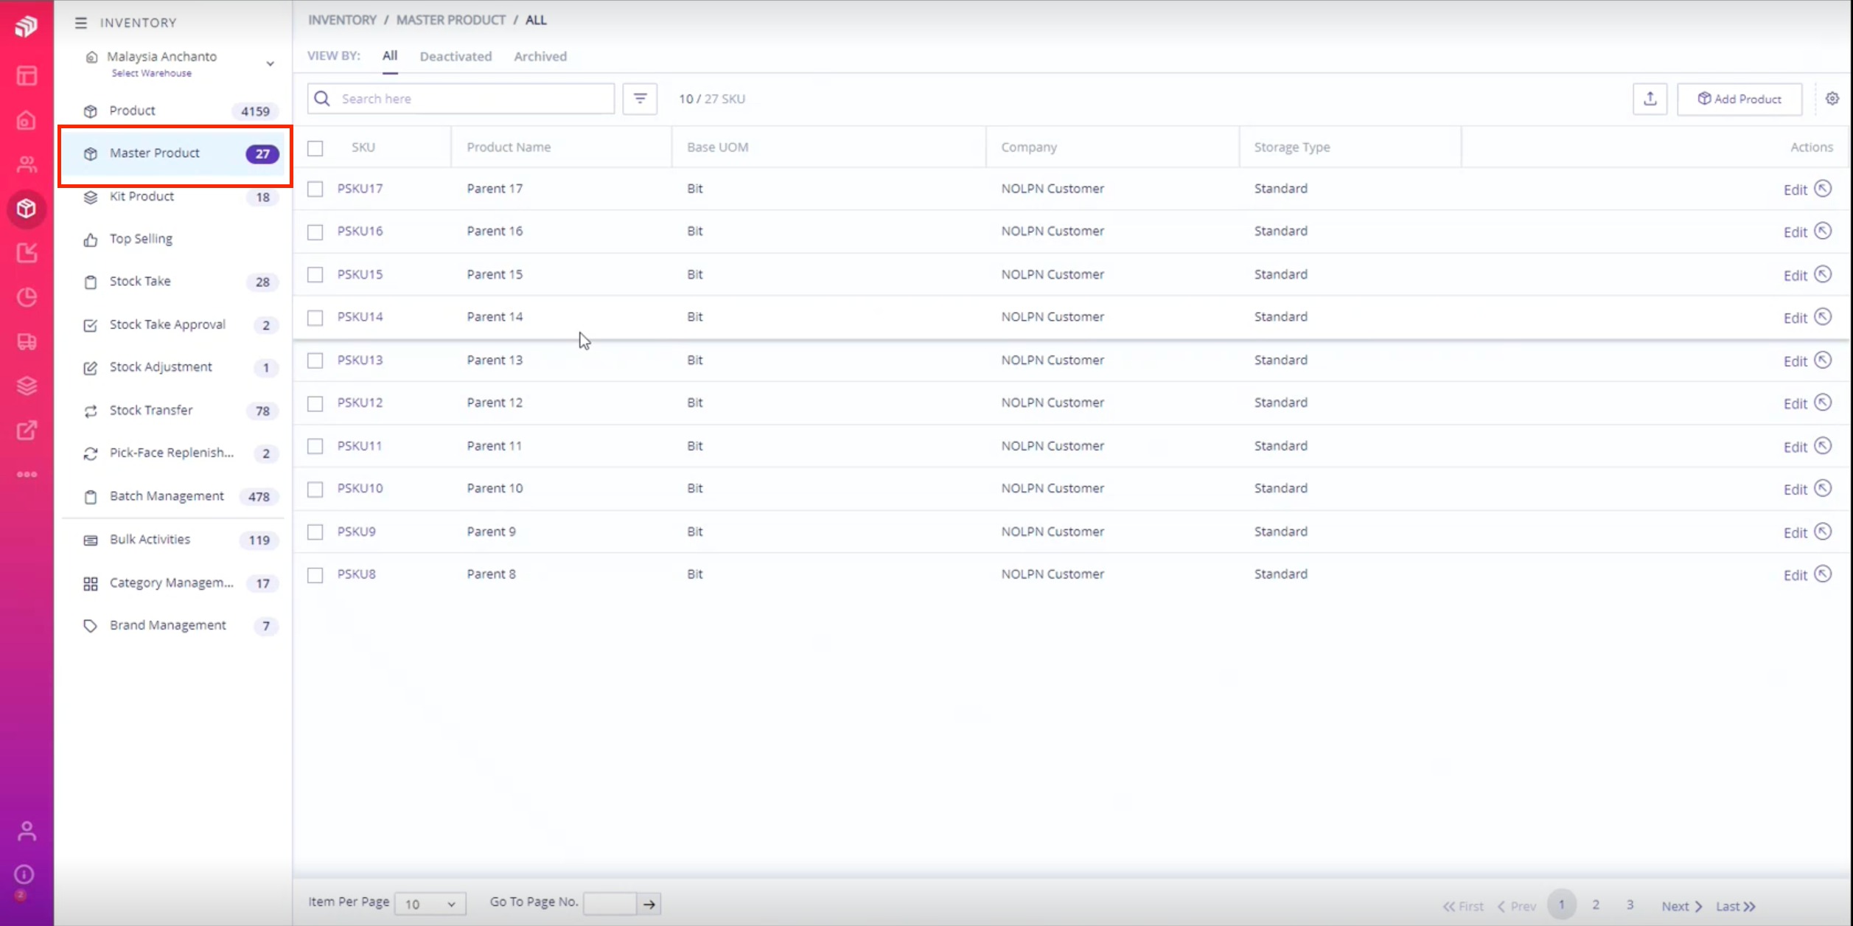Click the highlighted inventory cube icon
Screen dimensions: 1853x926
pos(27,209)
